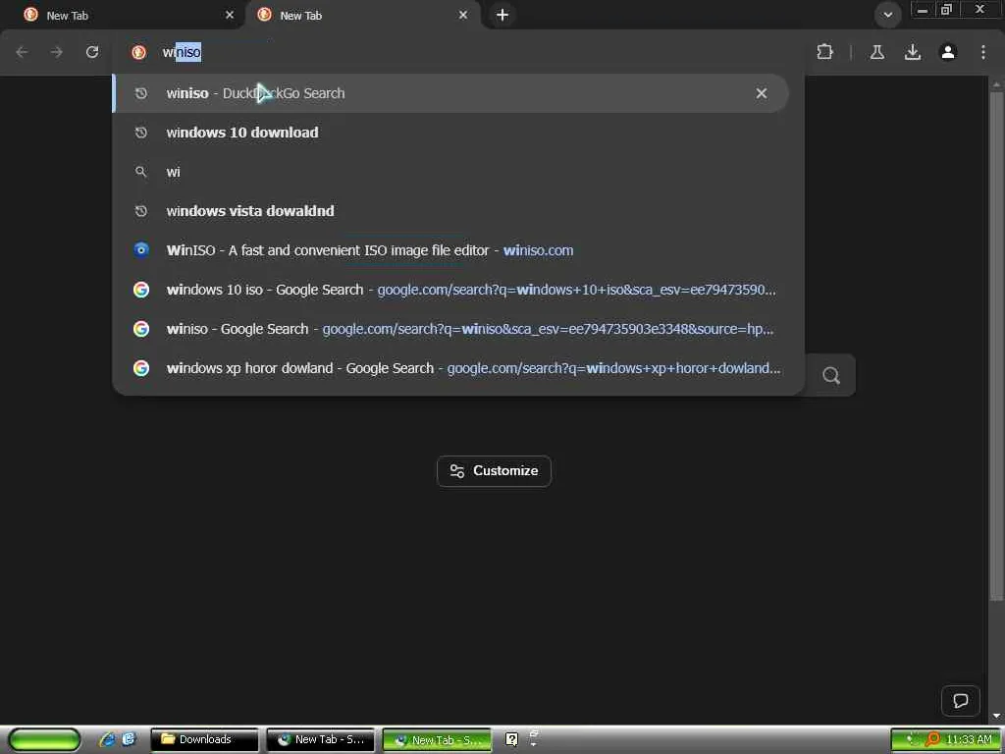Expand the tab search dropdown arrow
The width and height of the screenshot is (1005, 754).
tap(887, 15)
